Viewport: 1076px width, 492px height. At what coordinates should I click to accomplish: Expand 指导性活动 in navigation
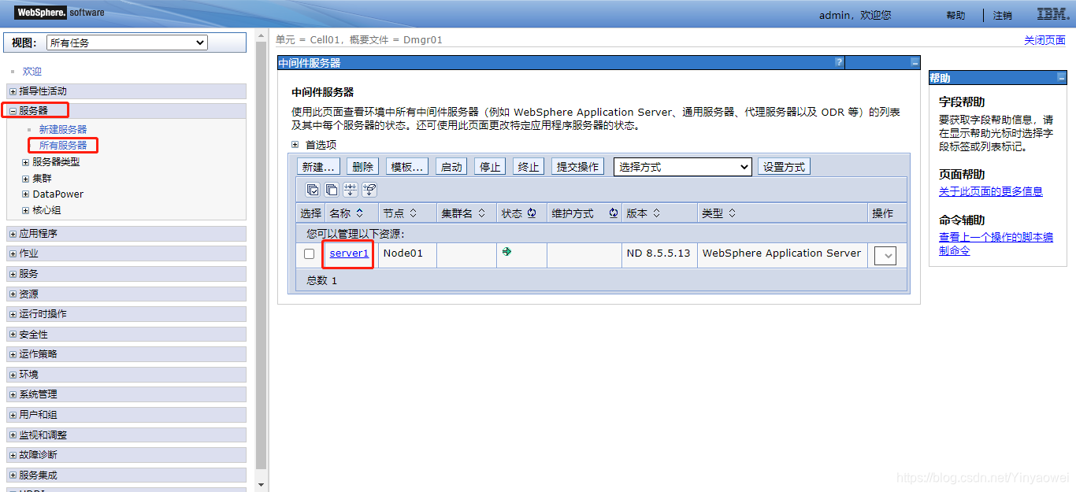[x=13, y=91]
